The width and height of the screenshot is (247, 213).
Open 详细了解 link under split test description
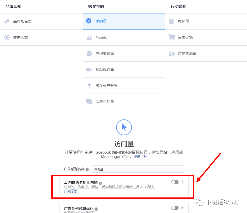point(71,191)
